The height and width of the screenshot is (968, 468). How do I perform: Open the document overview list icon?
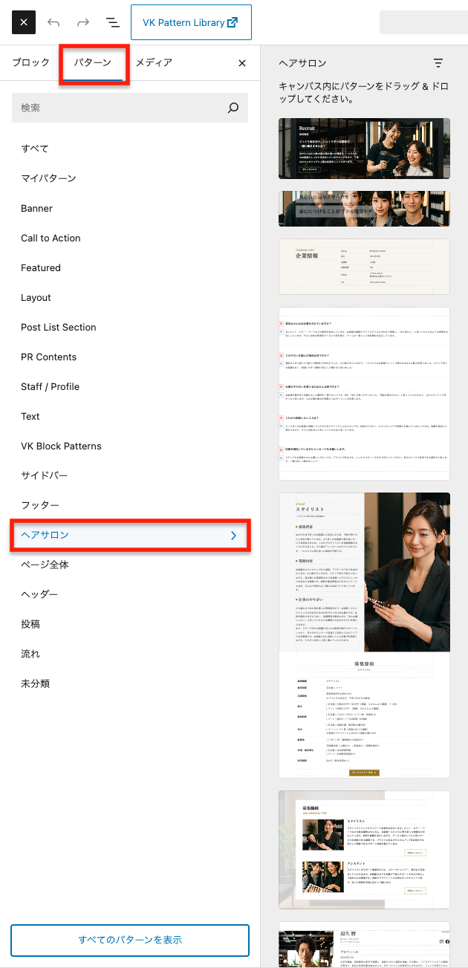pyautogui.click(x=113, y=22)
